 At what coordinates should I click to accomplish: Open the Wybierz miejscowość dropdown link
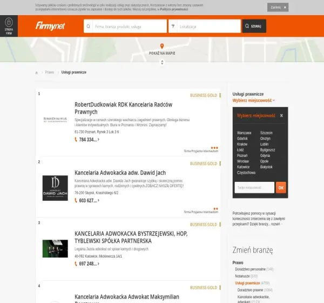(254, 101)
